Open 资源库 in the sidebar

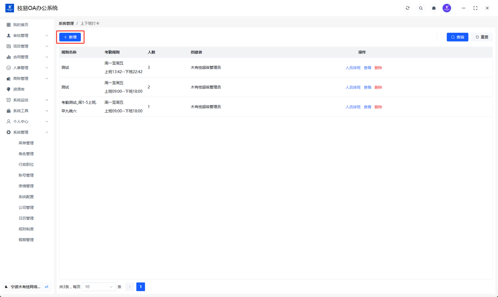click(x=19, y=89)
